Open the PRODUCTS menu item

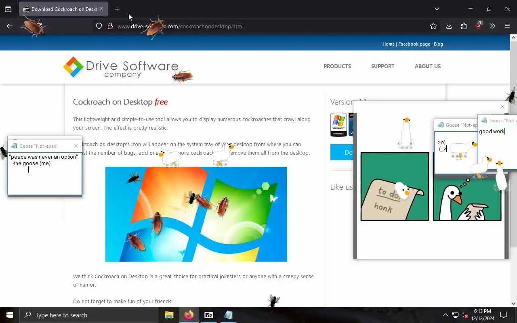pos(337,66)
